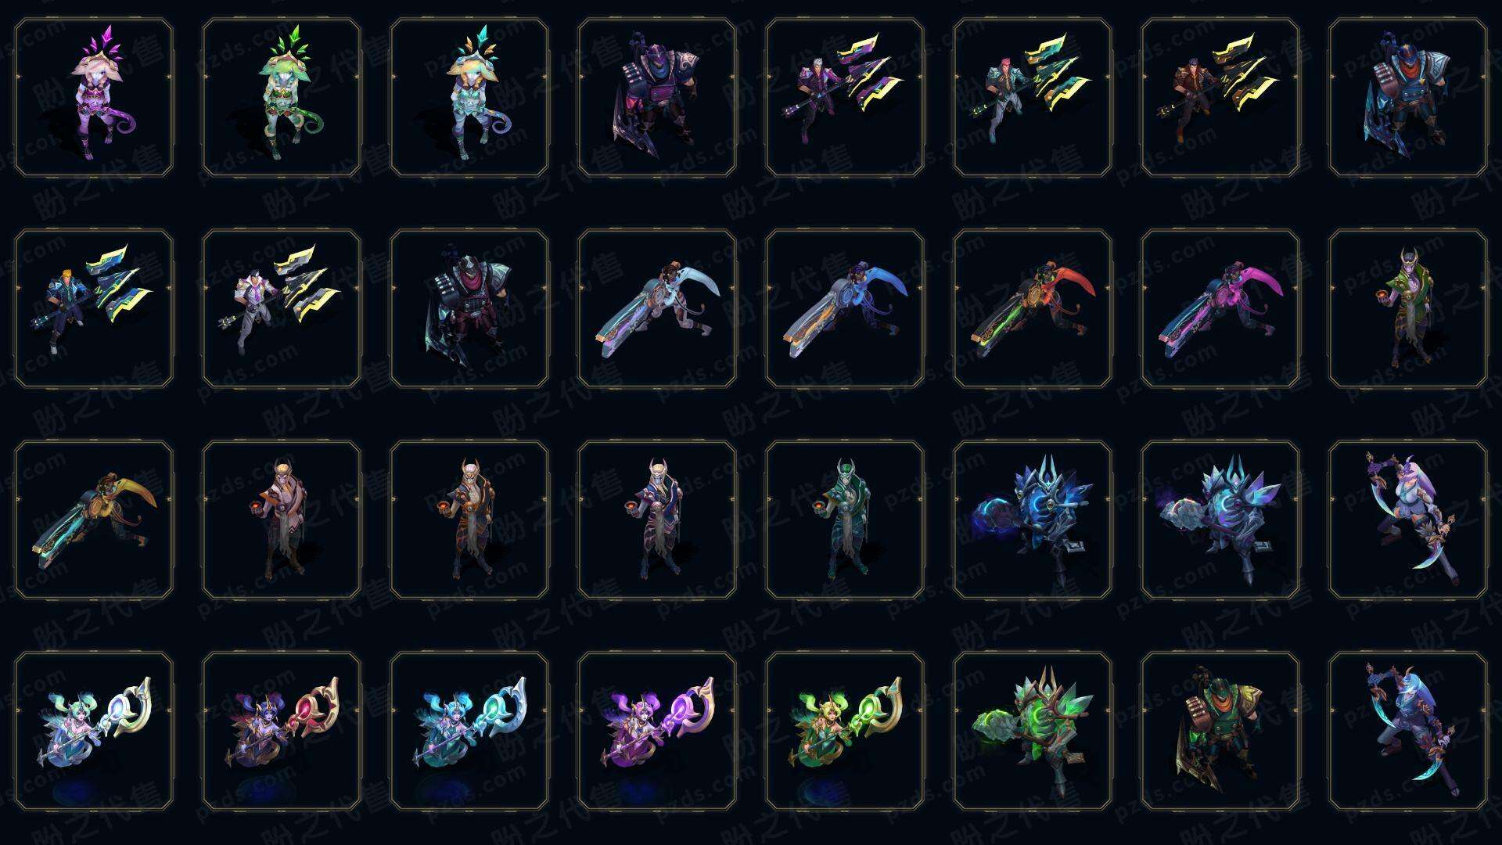Select the blonde mermaid with green staff
Viewport: 1502px width, 845px height.
pos(845,731)
